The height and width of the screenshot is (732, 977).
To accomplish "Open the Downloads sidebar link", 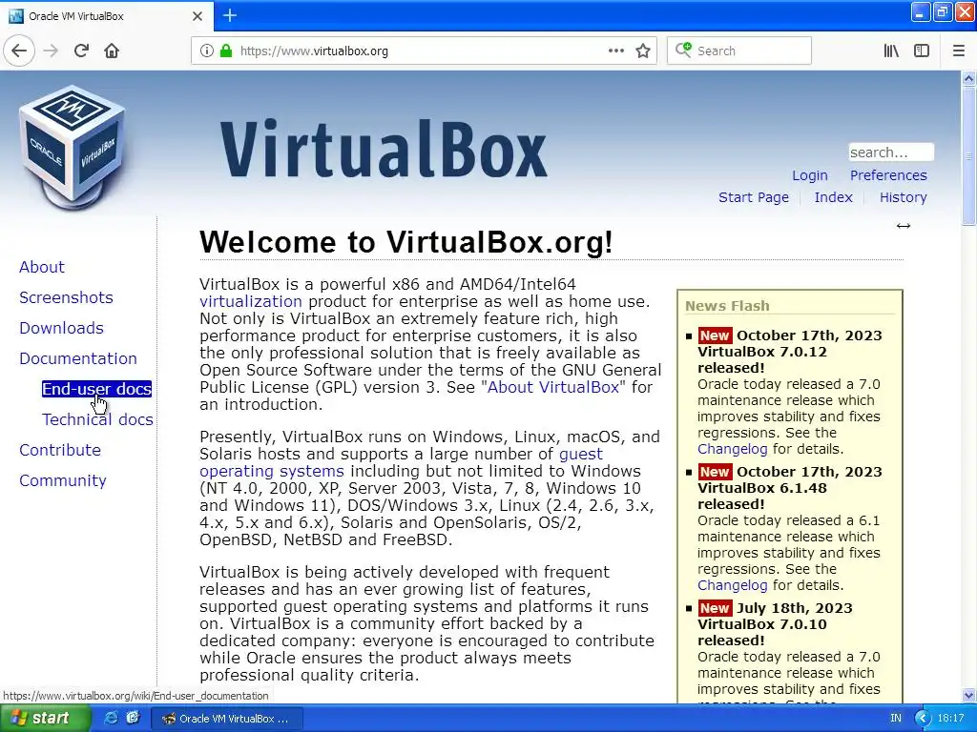I will (61, 328).
